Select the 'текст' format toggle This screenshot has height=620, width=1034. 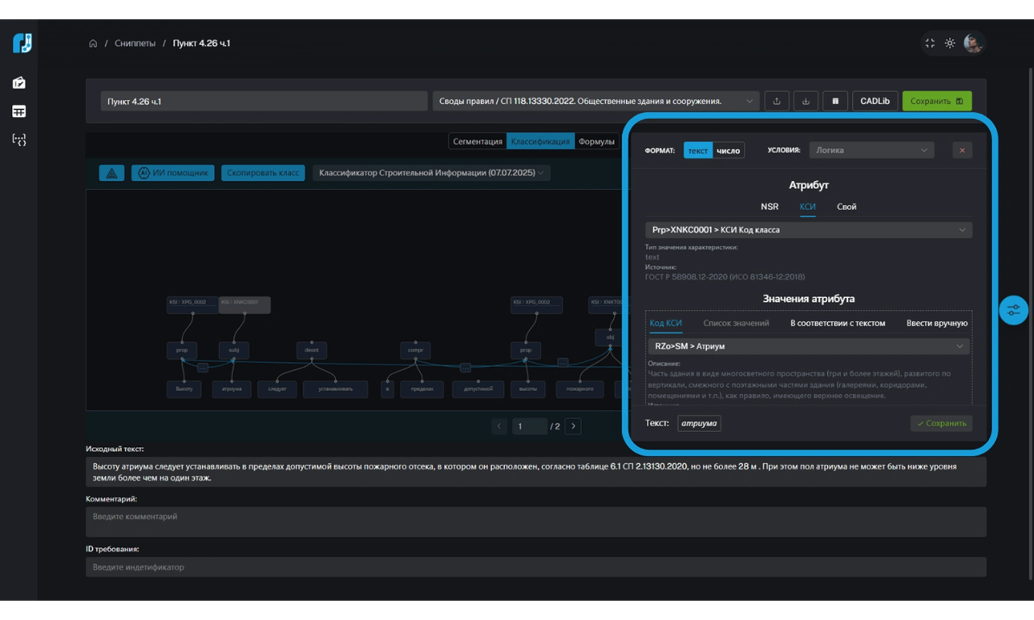[x=697, y=151]
